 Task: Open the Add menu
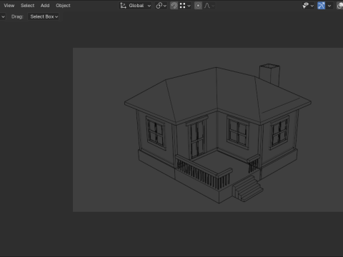pos(45,6)
